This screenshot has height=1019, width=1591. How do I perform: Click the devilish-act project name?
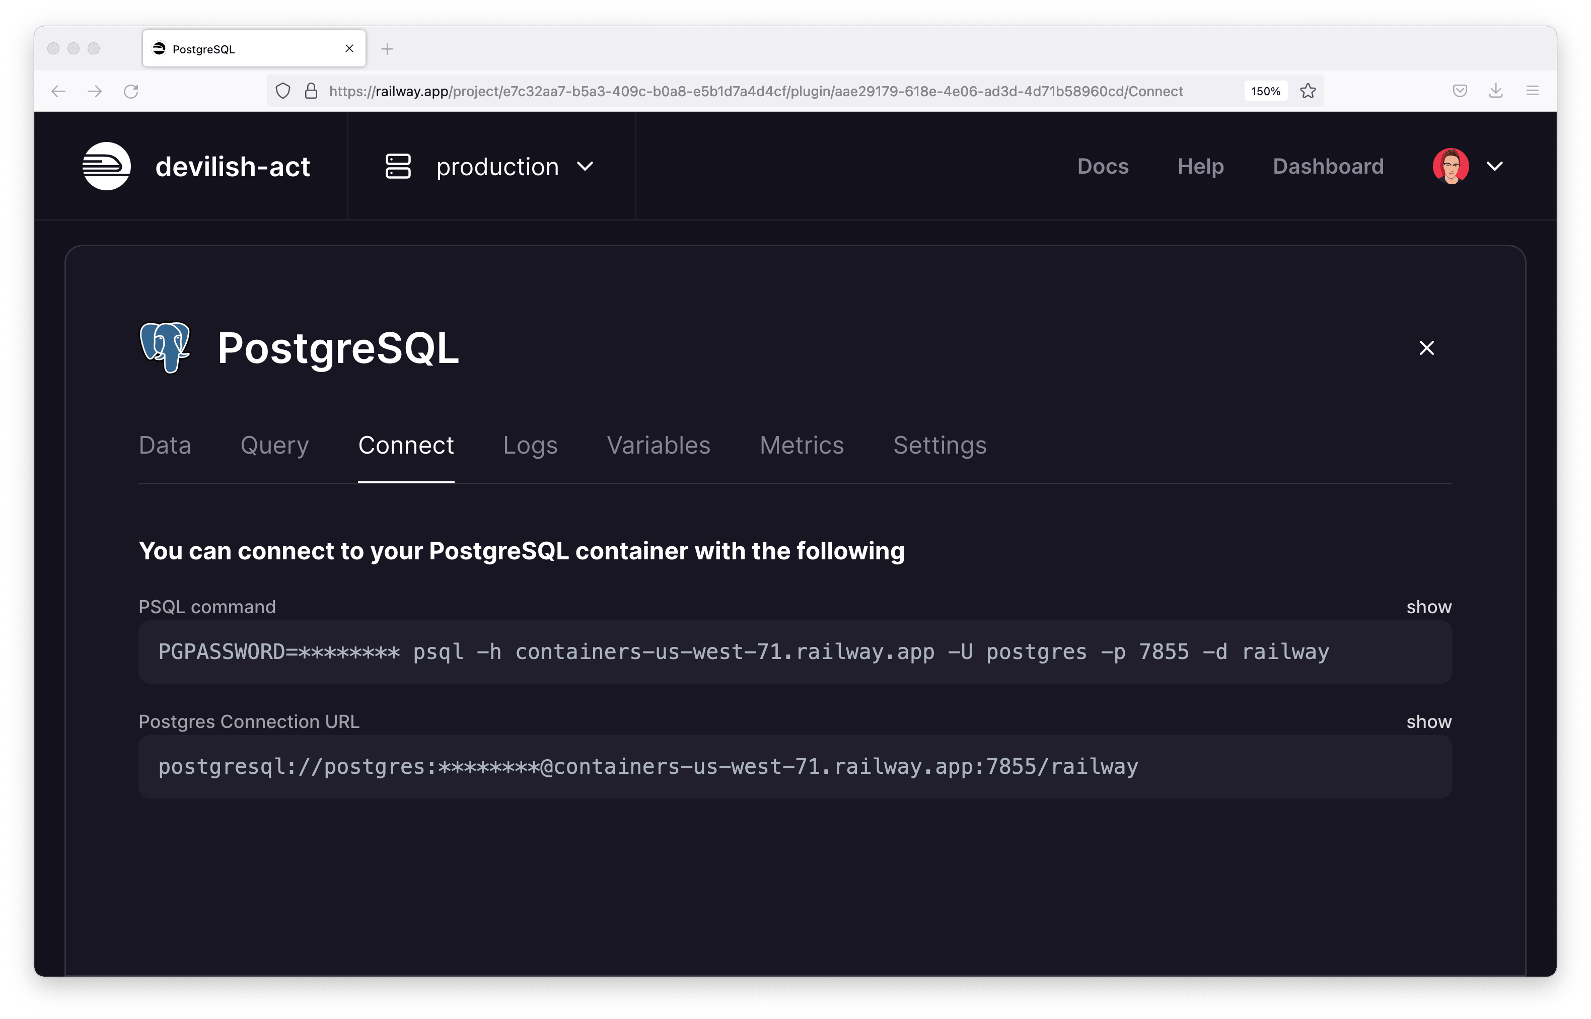tap(233, 166)
